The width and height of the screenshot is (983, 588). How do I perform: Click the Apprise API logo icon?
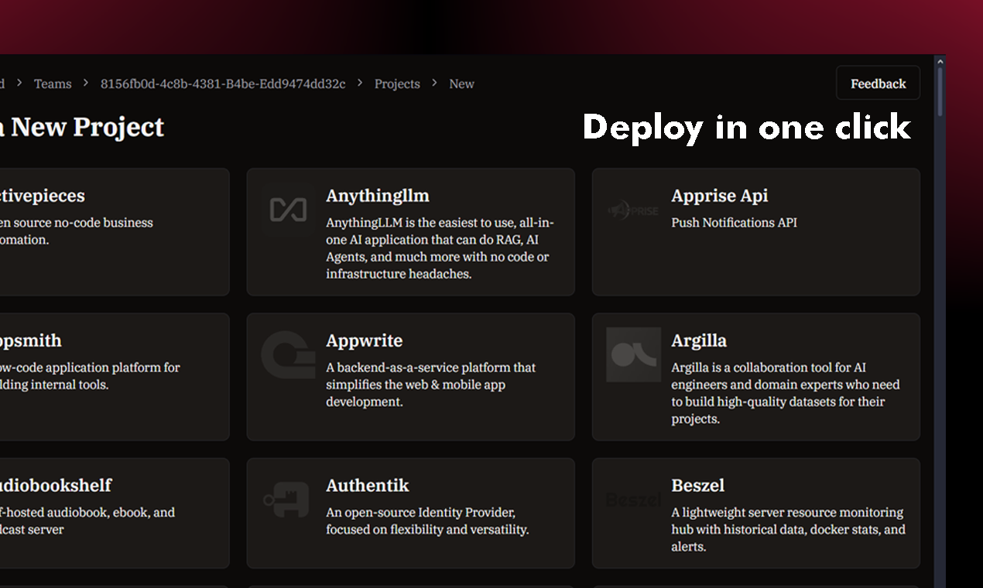tap(633, 210)
